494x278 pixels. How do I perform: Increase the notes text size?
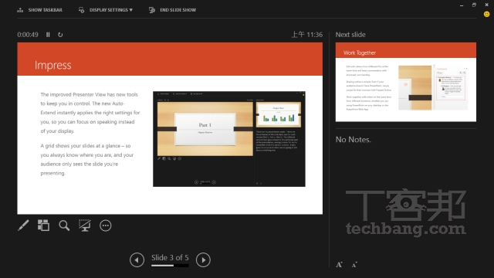click(x=340, y=264)
